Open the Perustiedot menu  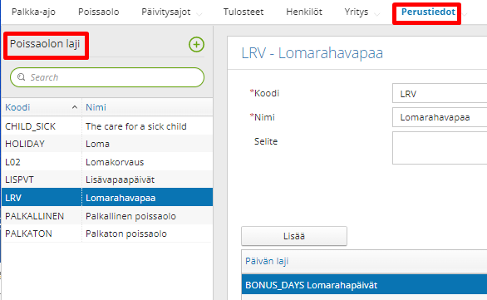coord(428,12)
